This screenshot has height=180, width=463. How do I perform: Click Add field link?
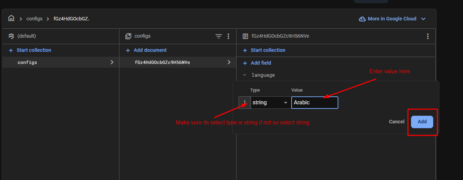[x=260, y=63]
